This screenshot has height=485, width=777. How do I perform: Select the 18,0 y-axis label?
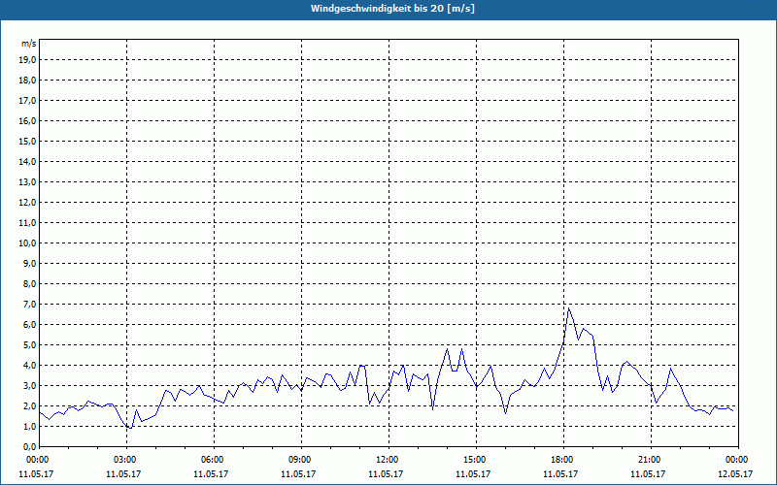(x=27, y=81)
